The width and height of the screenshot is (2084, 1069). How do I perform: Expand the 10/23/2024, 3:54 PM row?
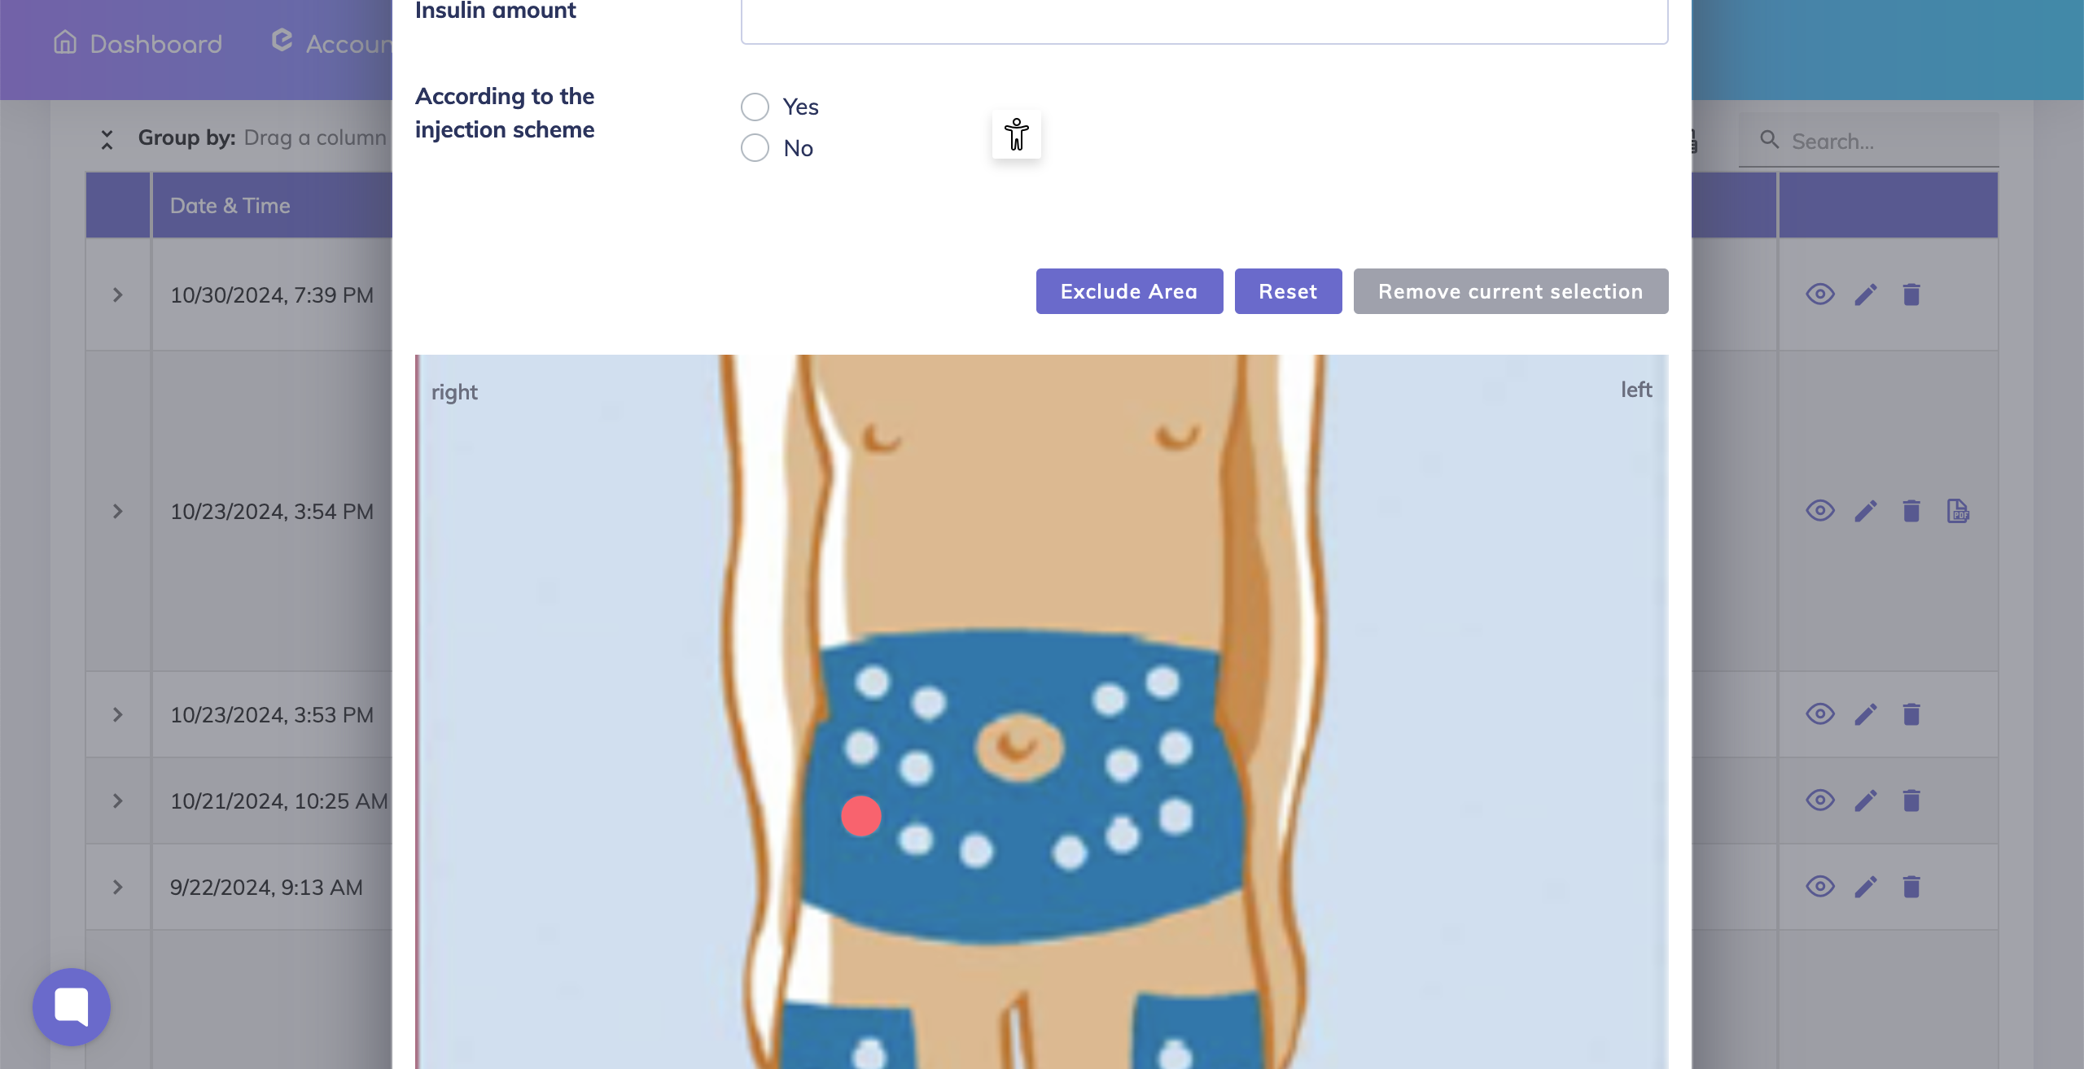118,511
